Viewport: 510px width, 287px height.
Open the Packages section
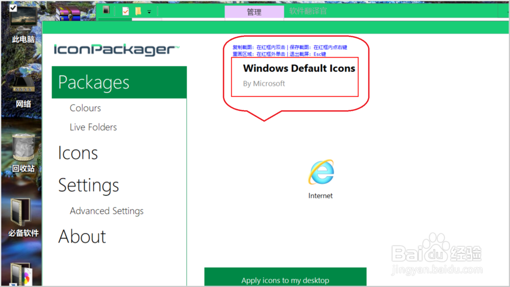point(119,82)
